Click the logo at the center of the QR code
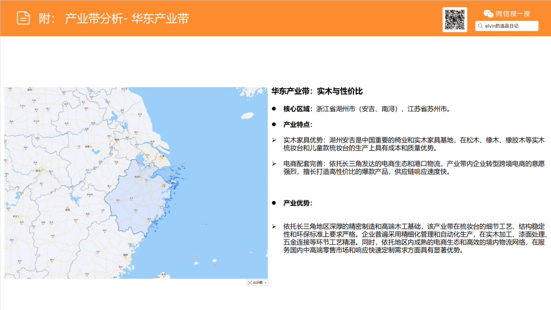551x310 pixels. [455, 19]
